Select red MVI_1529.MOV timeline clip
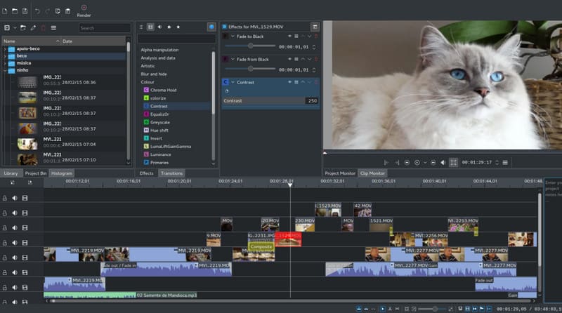The image size is (562, 313). (288, 239)
